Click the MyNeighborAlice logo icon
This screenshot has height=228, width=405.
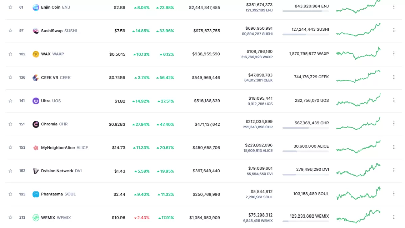pos(36,148)
